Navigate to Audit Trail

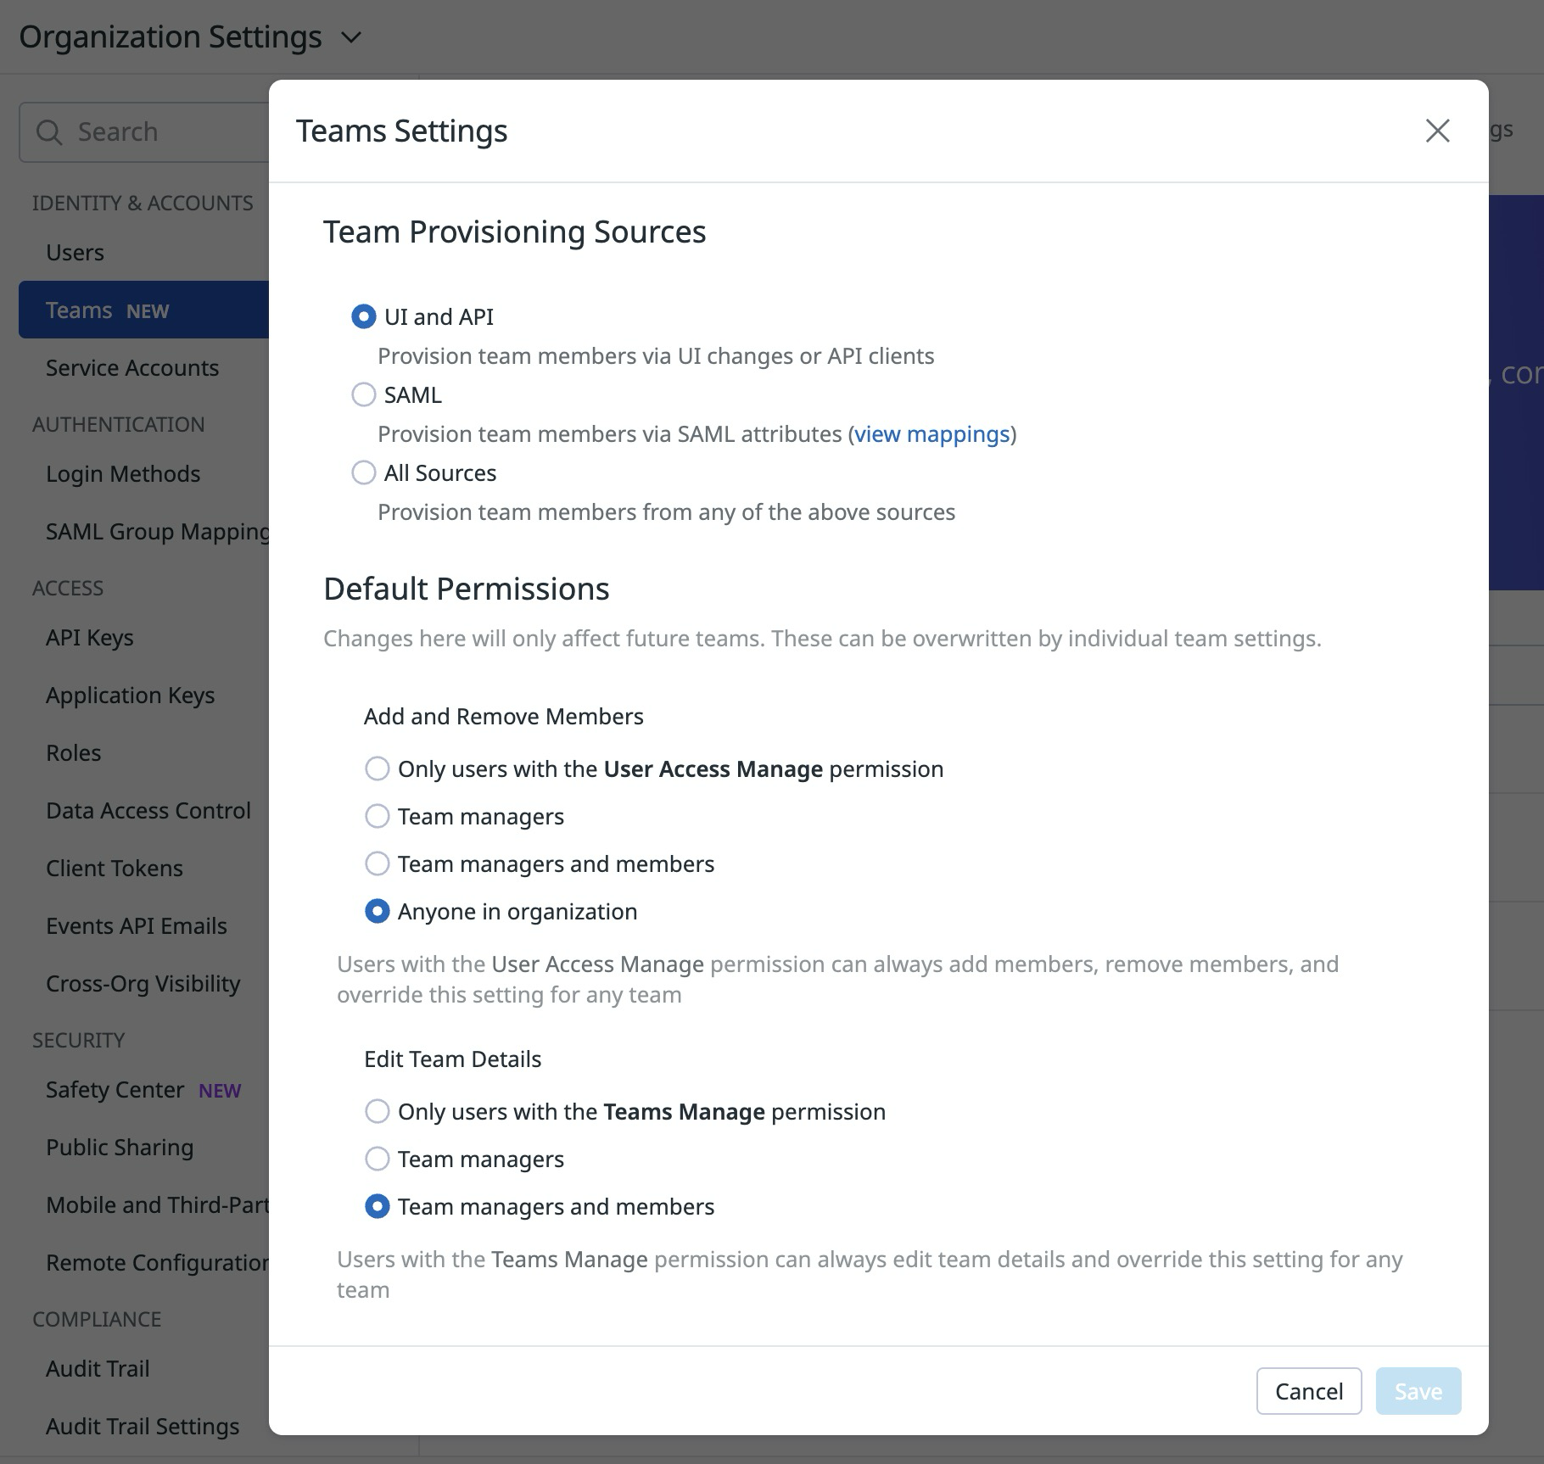pyautogui.click(x=97, y=1368)
